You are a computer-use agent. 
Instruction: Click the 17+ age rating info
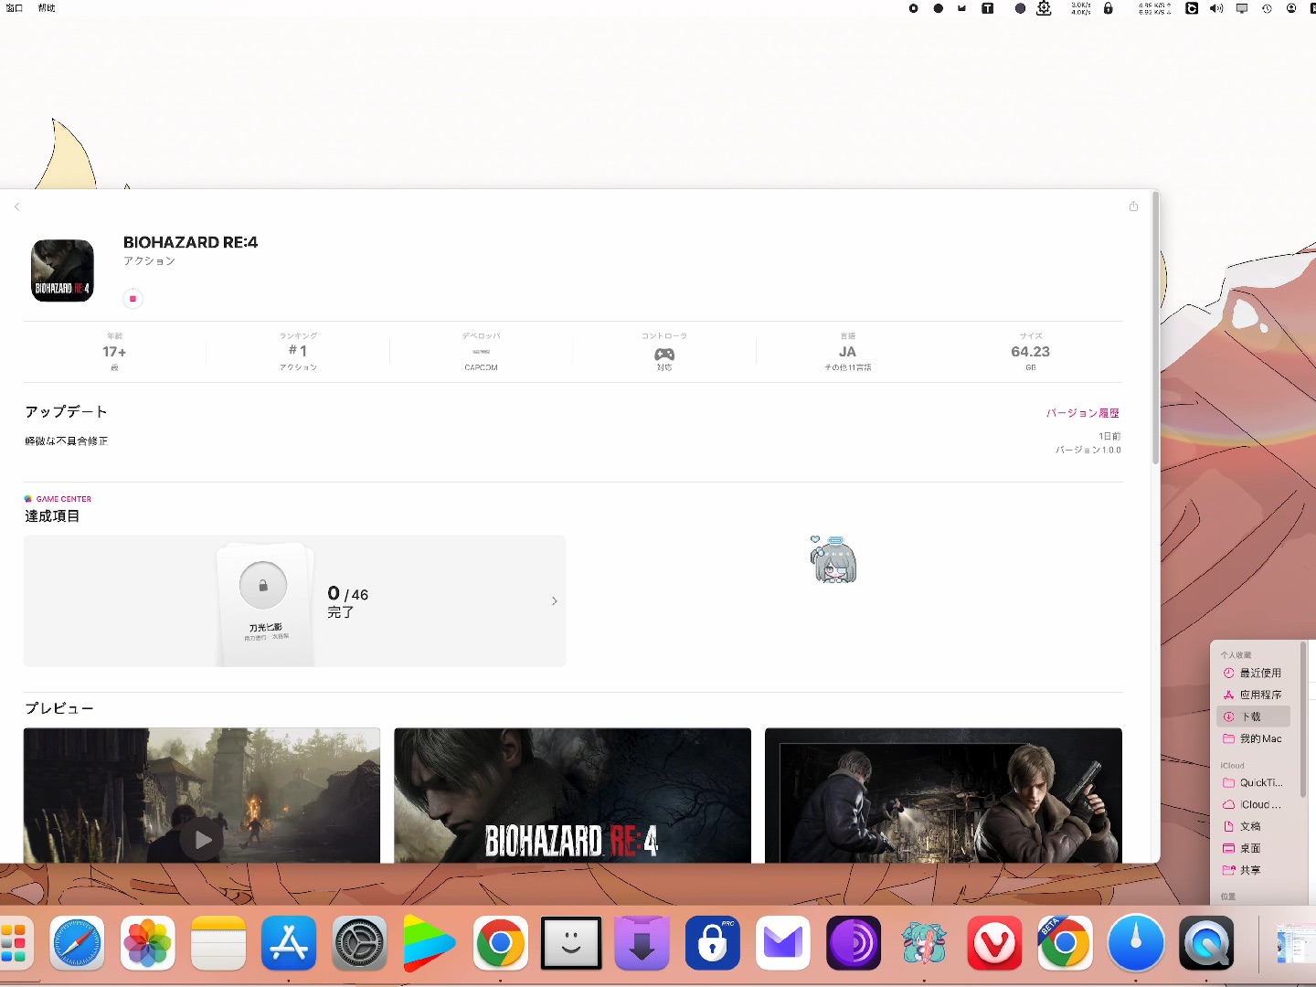(114, 352)
